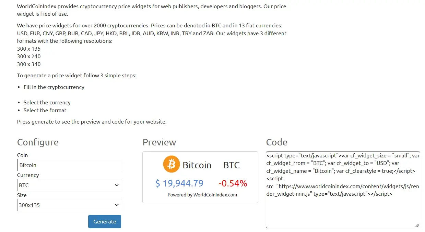Image resolution: width=425 pixels, height=232 pixels.
Task: Click inside the Coin text field
Action: [x=69, y=165]
